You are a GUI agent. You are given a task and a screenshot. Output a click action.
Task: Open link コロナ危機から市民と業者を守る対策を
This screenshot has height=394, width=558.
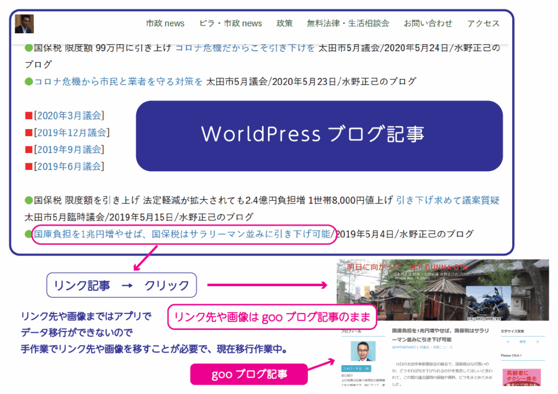point(118,82)
